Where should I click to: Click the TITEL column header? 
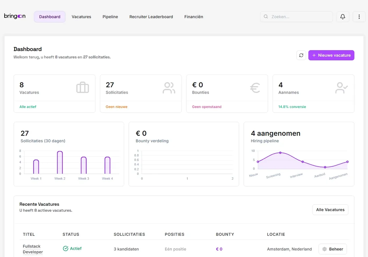pyautogui.click(x=29, y=234)
